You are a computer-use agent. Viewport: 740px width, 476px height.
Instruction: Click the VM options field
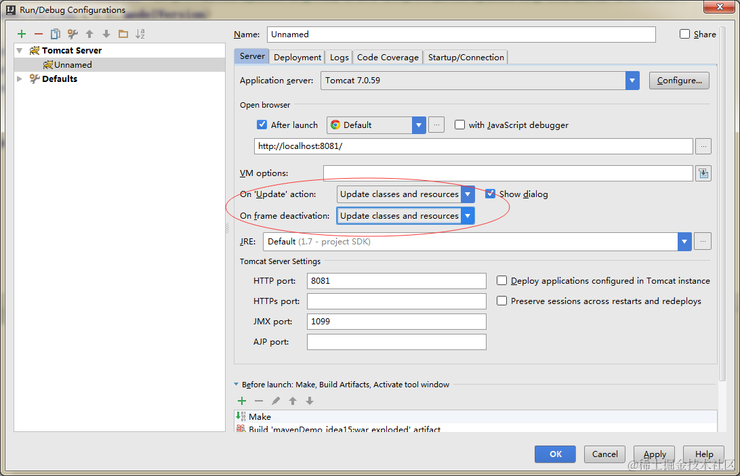click(x=508, y=173)
